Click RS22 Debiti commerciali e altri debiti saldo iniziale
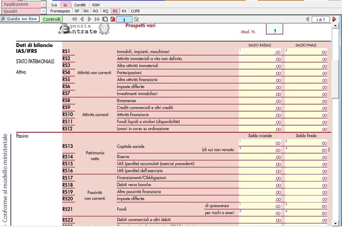 click(260, 220)
